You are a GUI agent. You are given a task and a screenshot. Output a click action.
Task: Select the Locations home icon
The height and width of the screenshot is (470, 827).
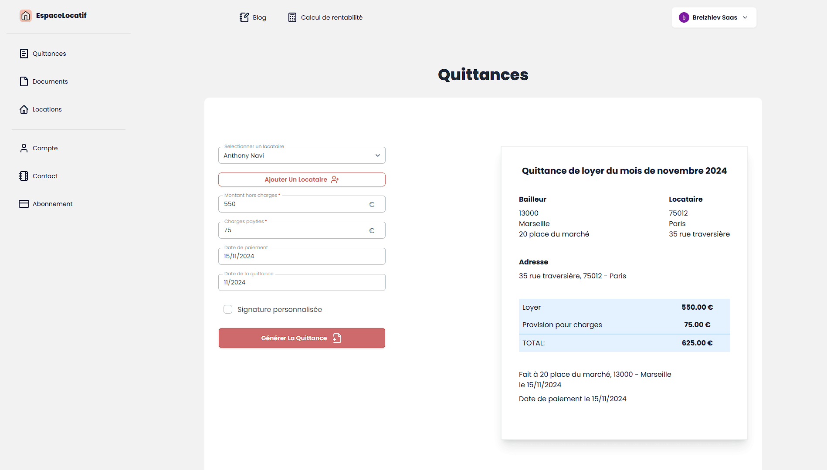pyautogui.click(x=24, y=109)
